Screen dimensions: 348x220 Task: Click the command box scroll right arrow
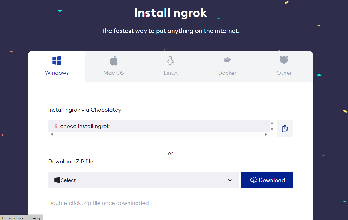(x=266, y=134)
